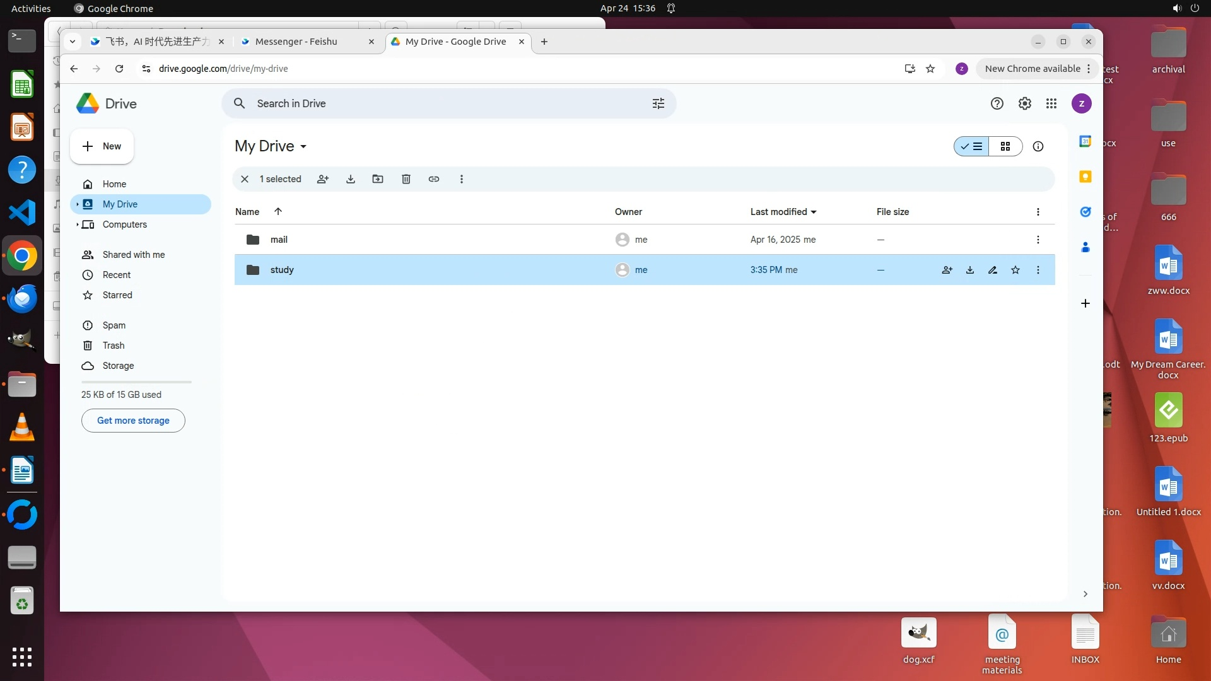
Task: Click the download icon in selection toolbar
Action: tap(351, 179)
